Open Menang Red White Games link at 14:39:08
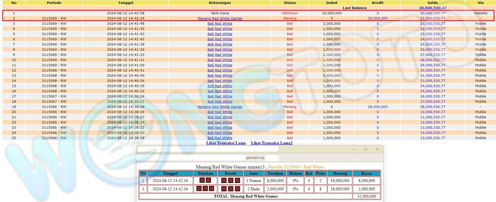Screen dimensions: 496x202 click(220, 107)
